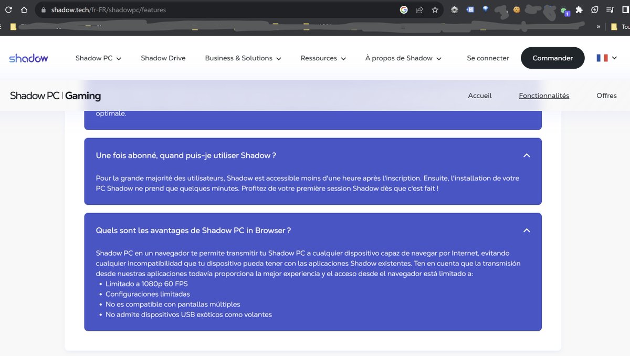The height and width of the screenshot is (356, 630).
Task: Open the Tou... bookmarks folder
Action: coord(620,26)
